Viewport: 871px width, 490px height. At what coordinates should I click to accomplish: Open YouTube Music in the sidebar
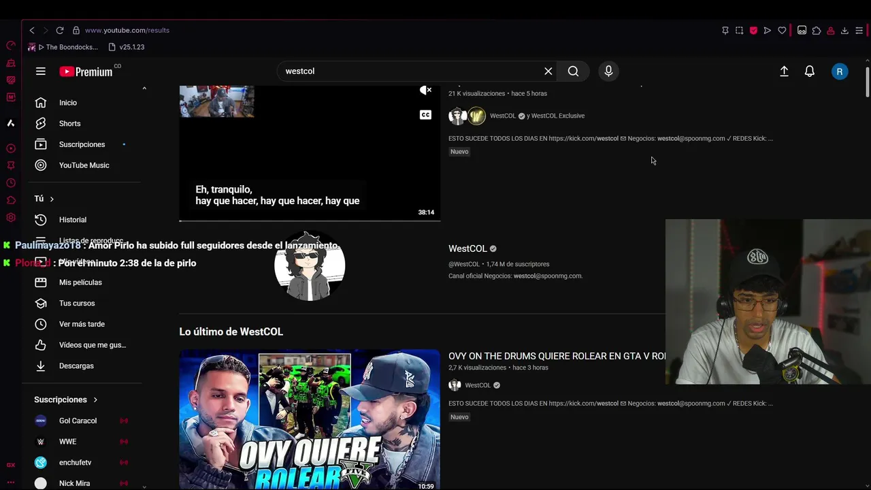coord(84,165)
